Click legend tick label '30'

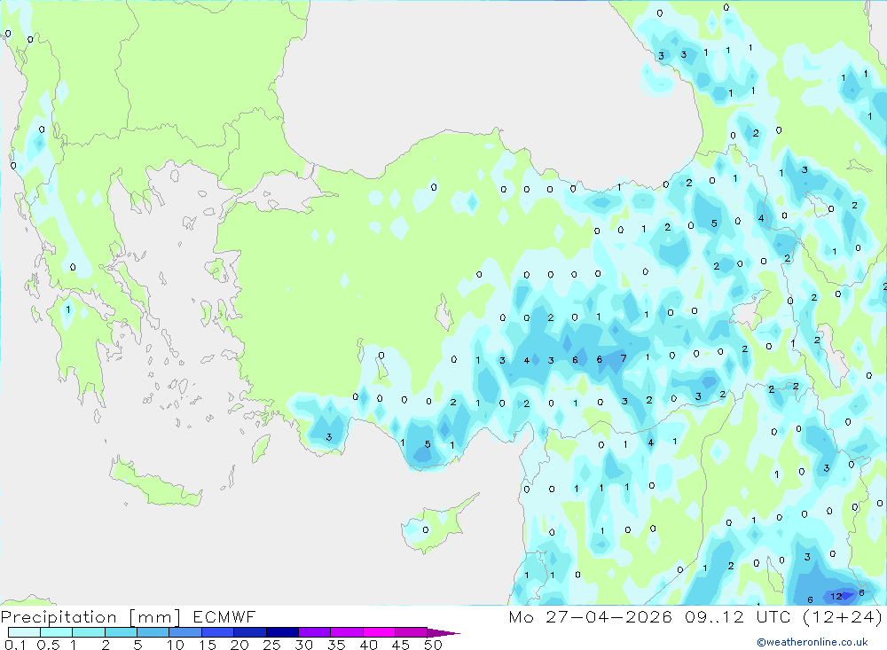tap(303, 645)
